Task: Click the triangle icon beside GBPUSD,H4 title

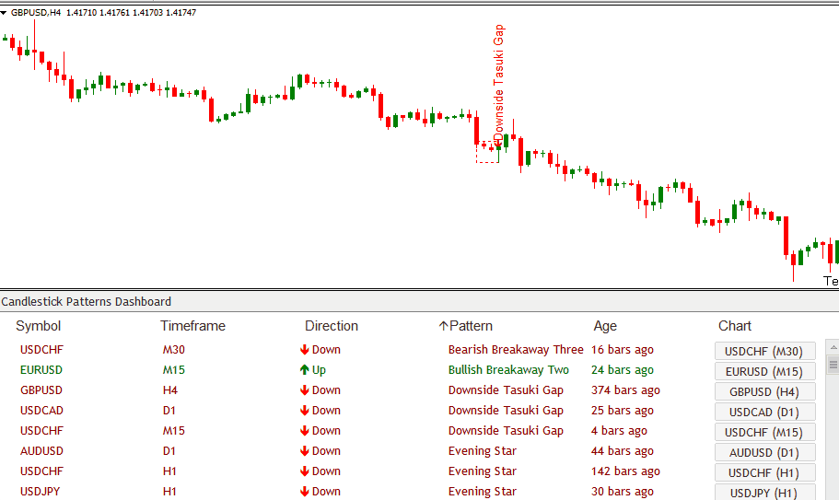Action: 6,12
